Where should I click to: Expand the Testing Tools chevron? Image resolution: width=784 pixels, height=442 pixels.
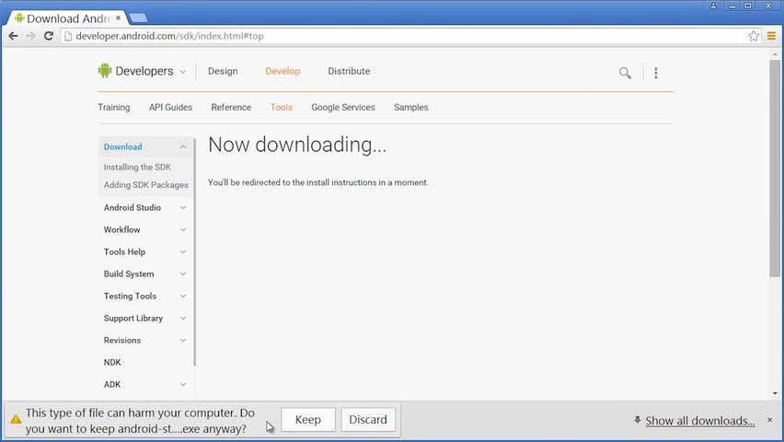tap(183, 296)
